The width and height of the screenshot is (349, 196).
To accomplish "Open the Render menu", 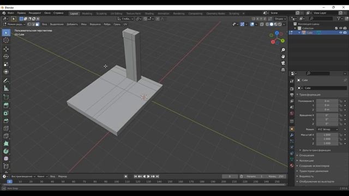I will click(35, 13).
